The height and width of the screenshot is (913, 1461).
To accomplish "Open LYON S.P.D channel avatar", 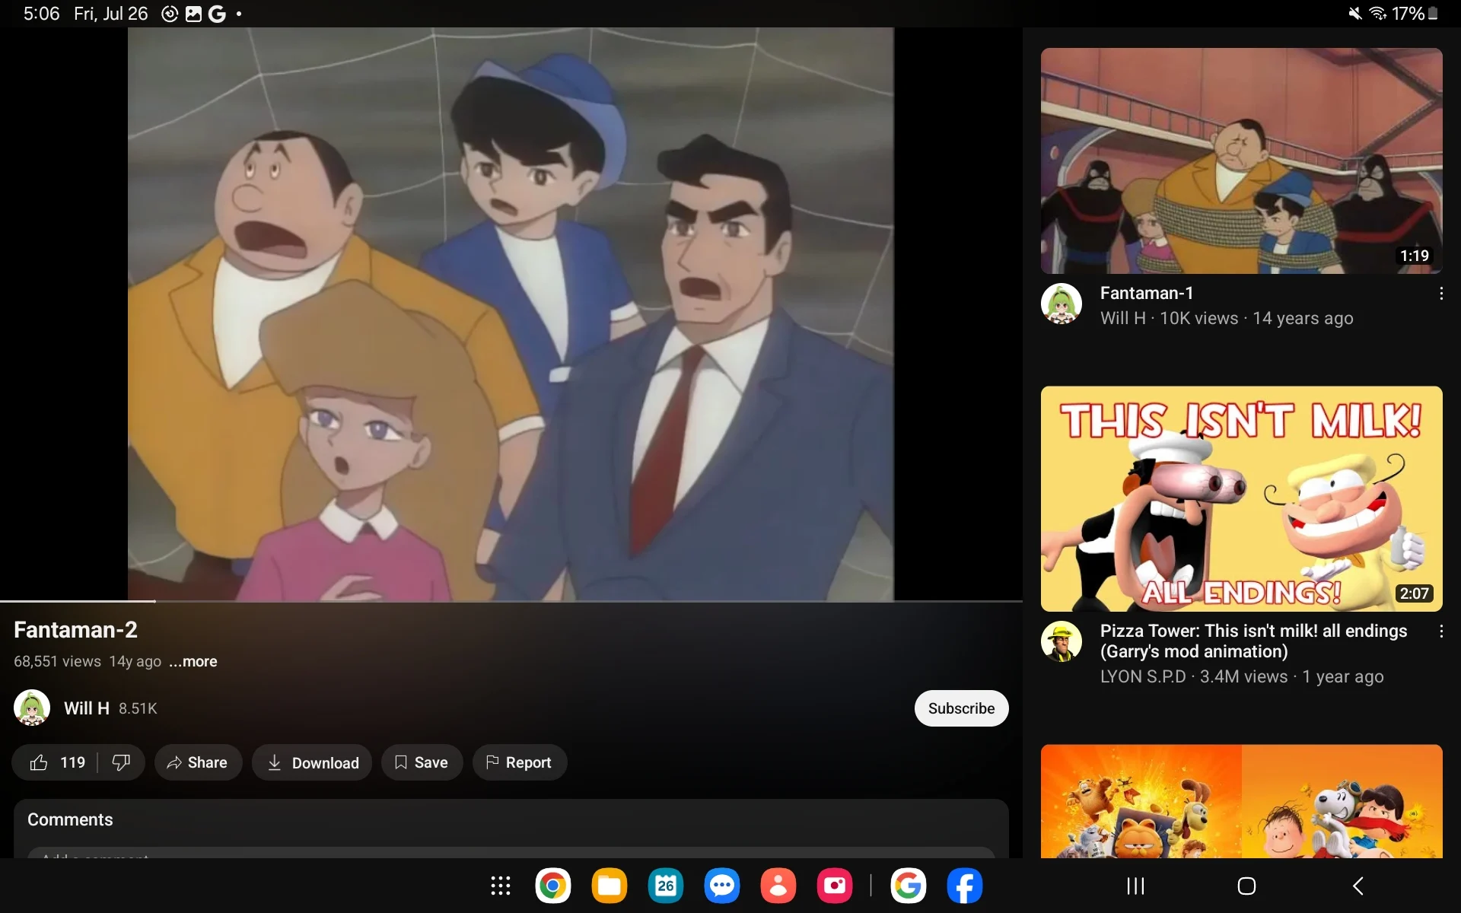I will (x=1061, y=641).
